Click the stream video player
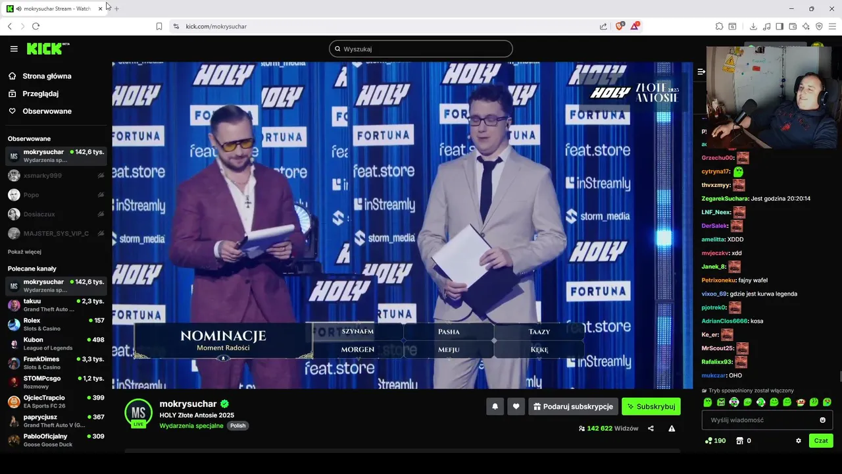Viewport: 842px width, 474px height. pyautogui.click(x=402, y=225)
